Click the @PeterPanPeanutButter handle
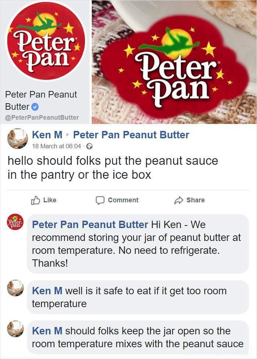This screenshot has height=359, width=257. [42, 117]
